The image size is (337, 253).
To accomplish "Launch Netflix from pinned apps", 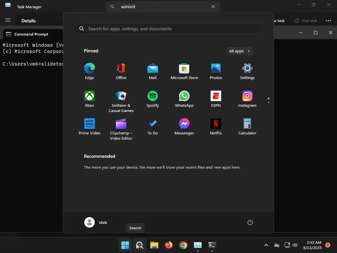I will tap(216, 127).
